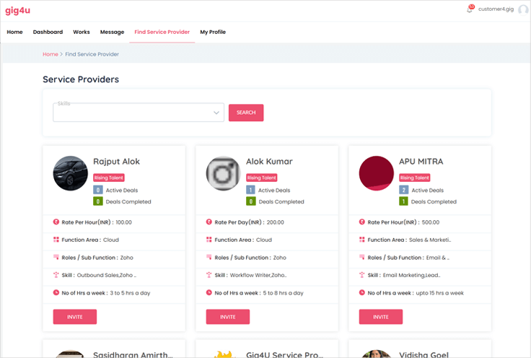
Task: Follow the Home breadcrumb link
Action: (50, 54)
